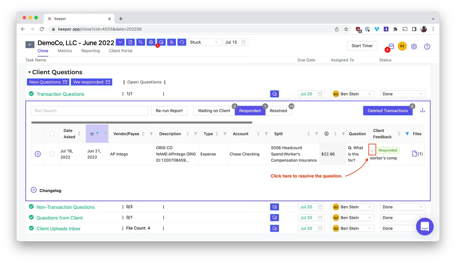Click into the Text Search field
The height and width of the screenshot is (263, 456).
click(x=89, y=110)
